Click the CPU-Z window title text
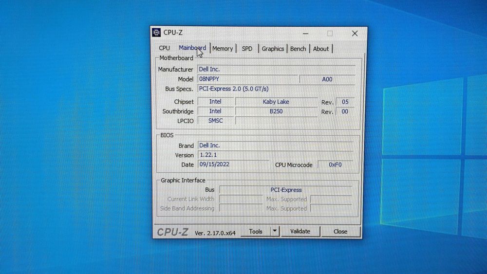Viewport: 487px width, 274px height. [x=173, y=32]
